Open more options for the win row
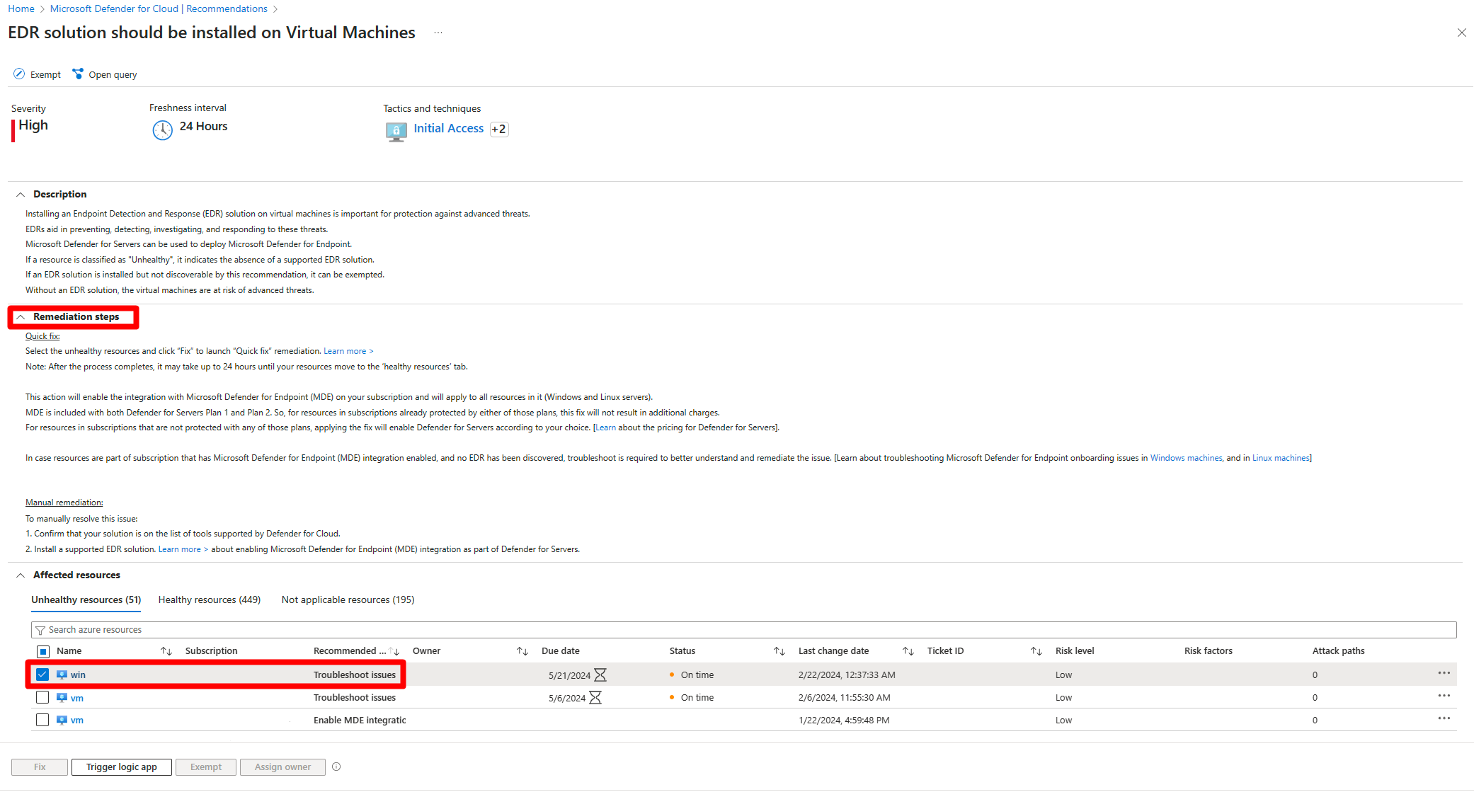Screen dimensions: 1474x792 [x=1444, y=673]
